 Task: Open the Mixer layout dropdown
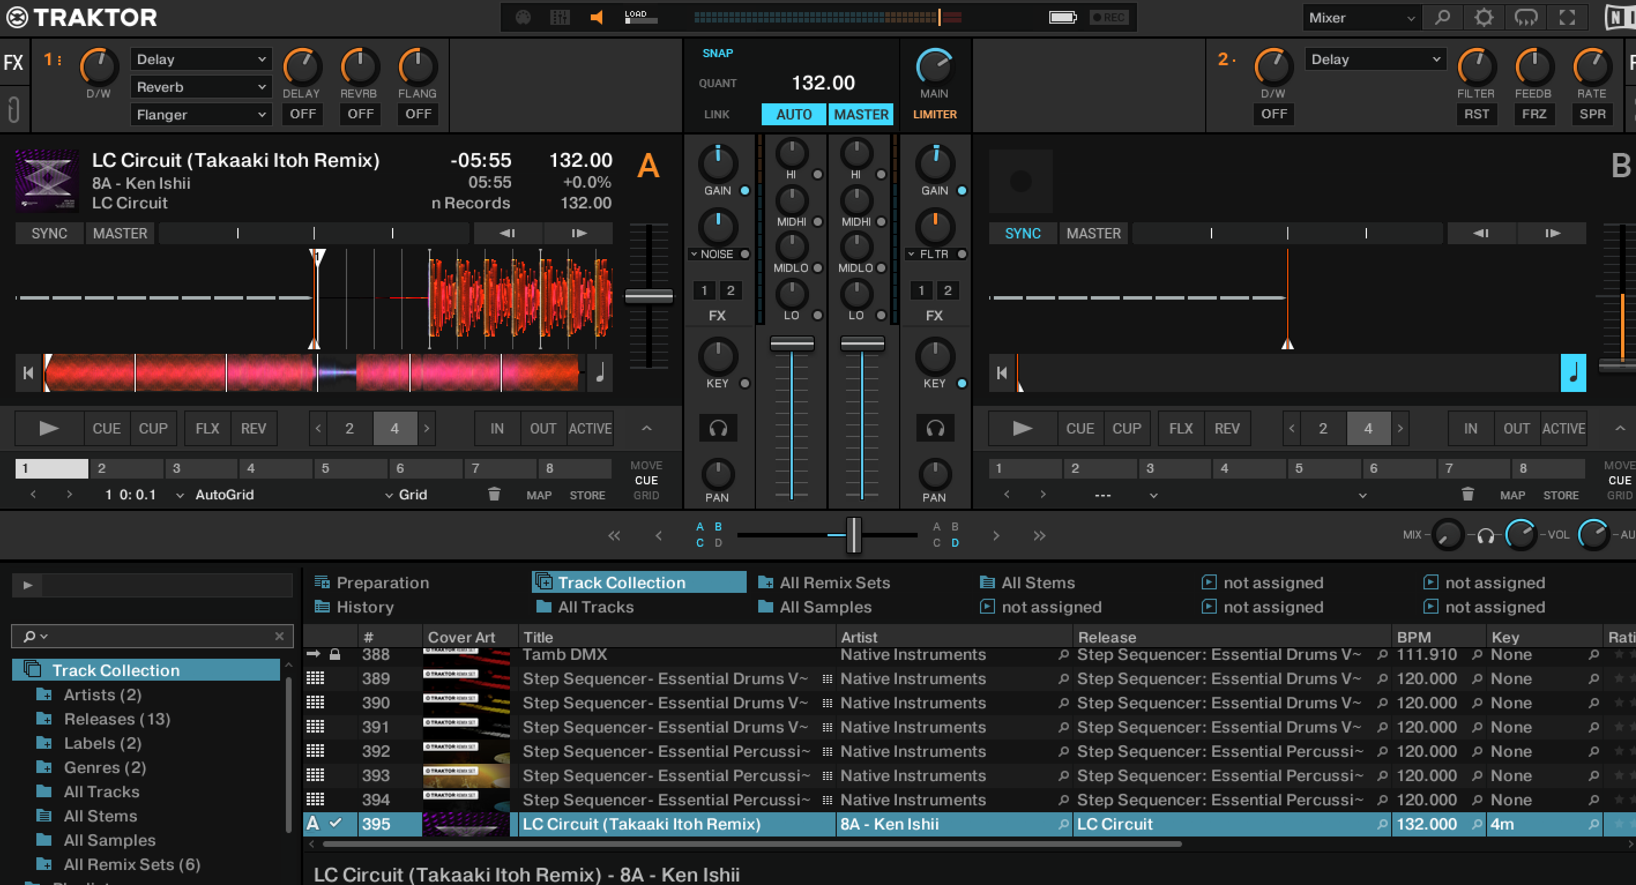coord(1361,18)
